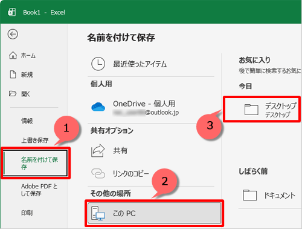The width and height of the screenshot is (302, 229).
Task: Choose OneDrive - 個人用 location label
Action: pos(144,104)
